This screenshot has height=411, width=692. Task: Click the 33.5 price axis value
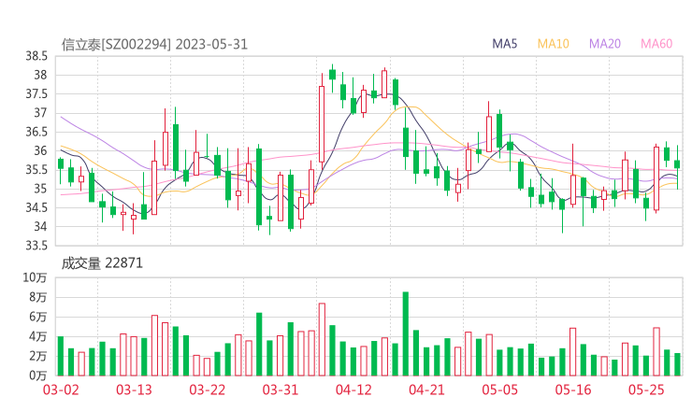pyautogui.click(x=36, y=245)
